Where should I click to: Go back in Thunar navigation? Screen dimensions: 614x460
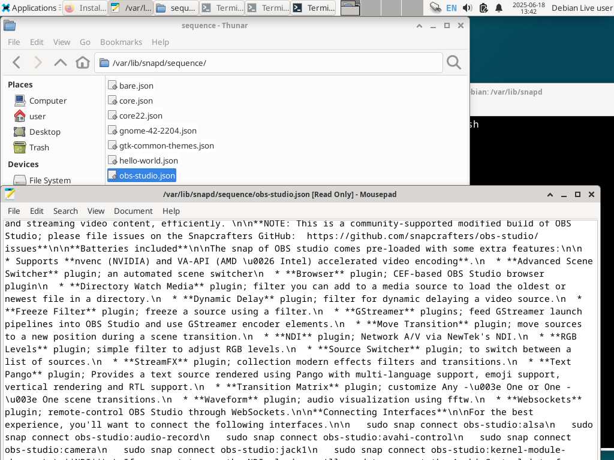(x=16, y=62)
